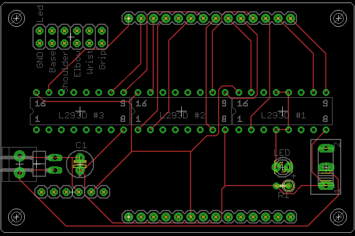Select the "Wrist" header label

90,62
